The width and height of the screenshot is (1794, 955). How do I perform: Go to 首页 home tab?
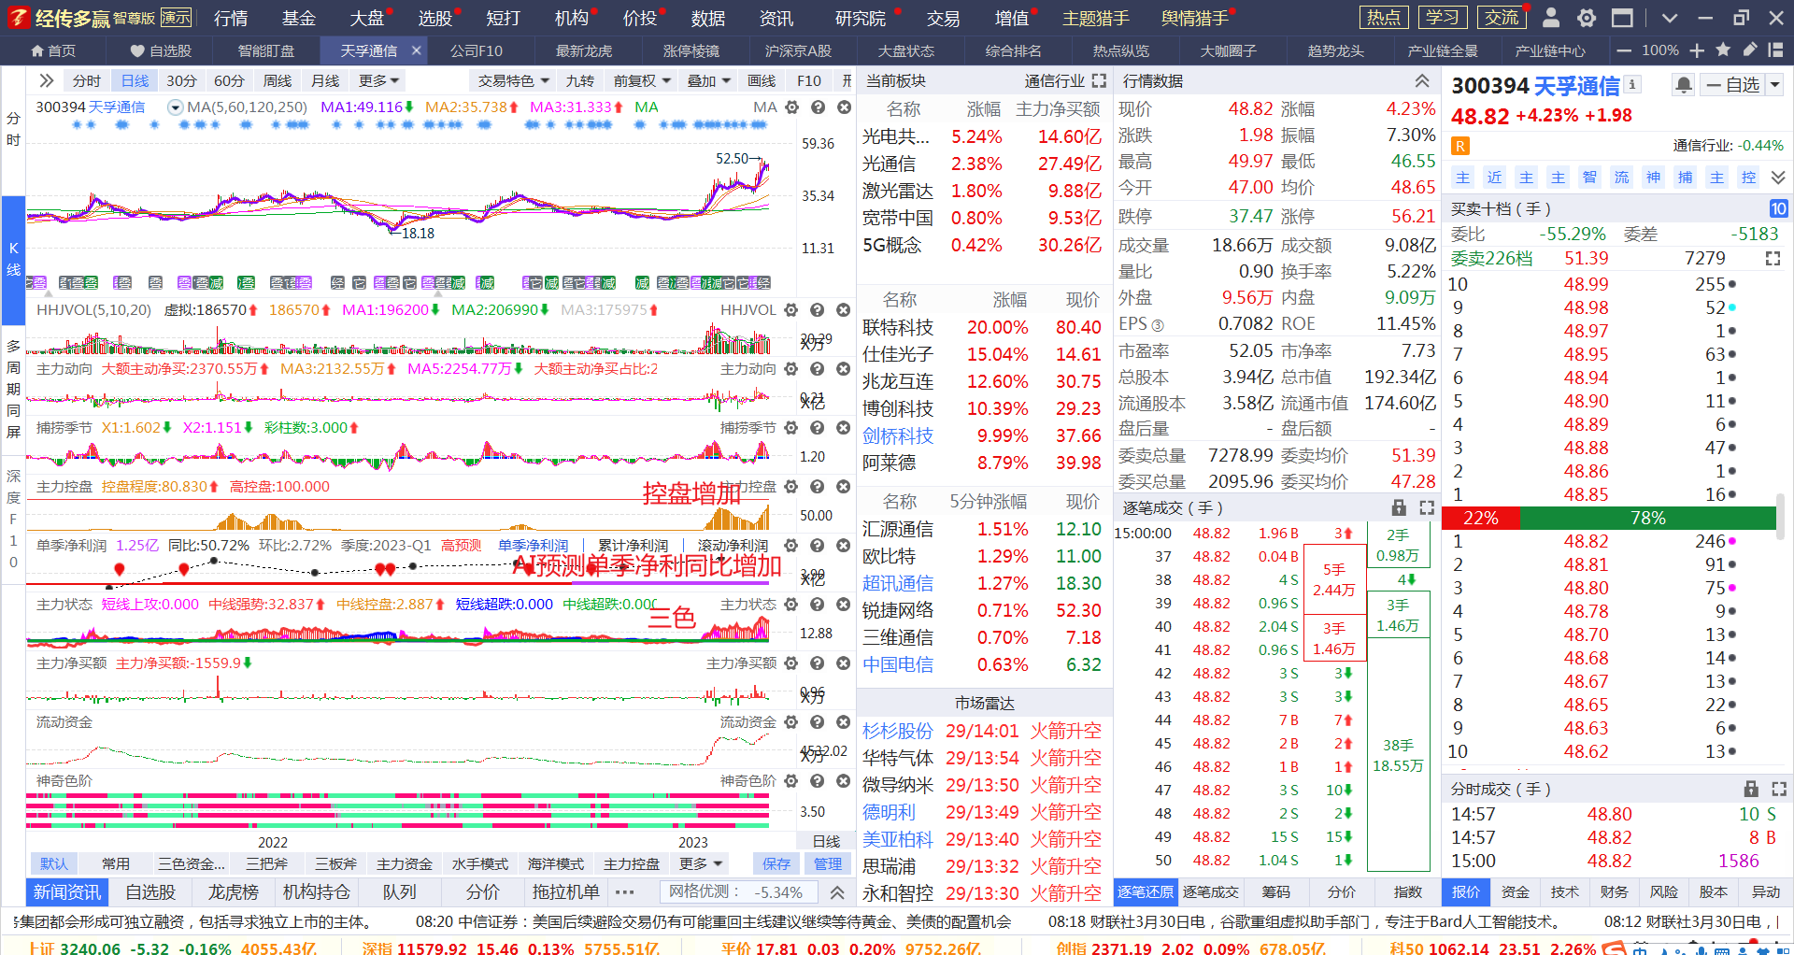[x=53, y=50]
